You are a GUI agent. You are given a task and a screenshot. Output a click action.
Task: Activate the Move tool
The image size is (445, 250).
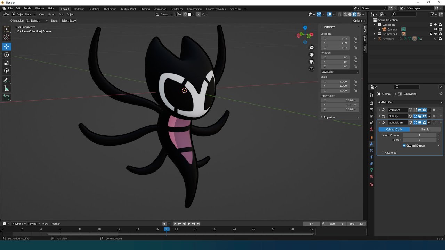click(7, 46)
